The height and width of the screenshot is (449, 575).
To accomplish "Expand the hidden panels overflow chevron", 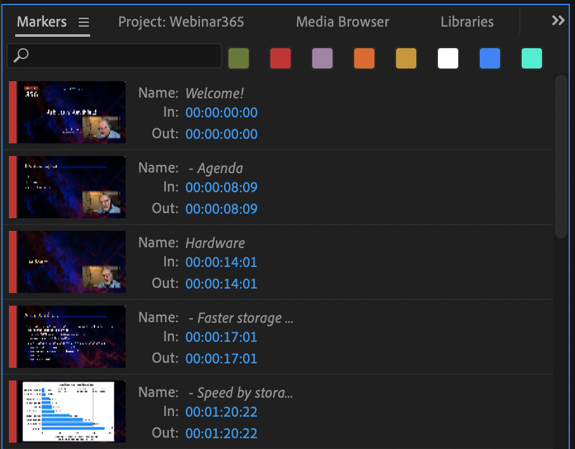I will tap(558, 21).
